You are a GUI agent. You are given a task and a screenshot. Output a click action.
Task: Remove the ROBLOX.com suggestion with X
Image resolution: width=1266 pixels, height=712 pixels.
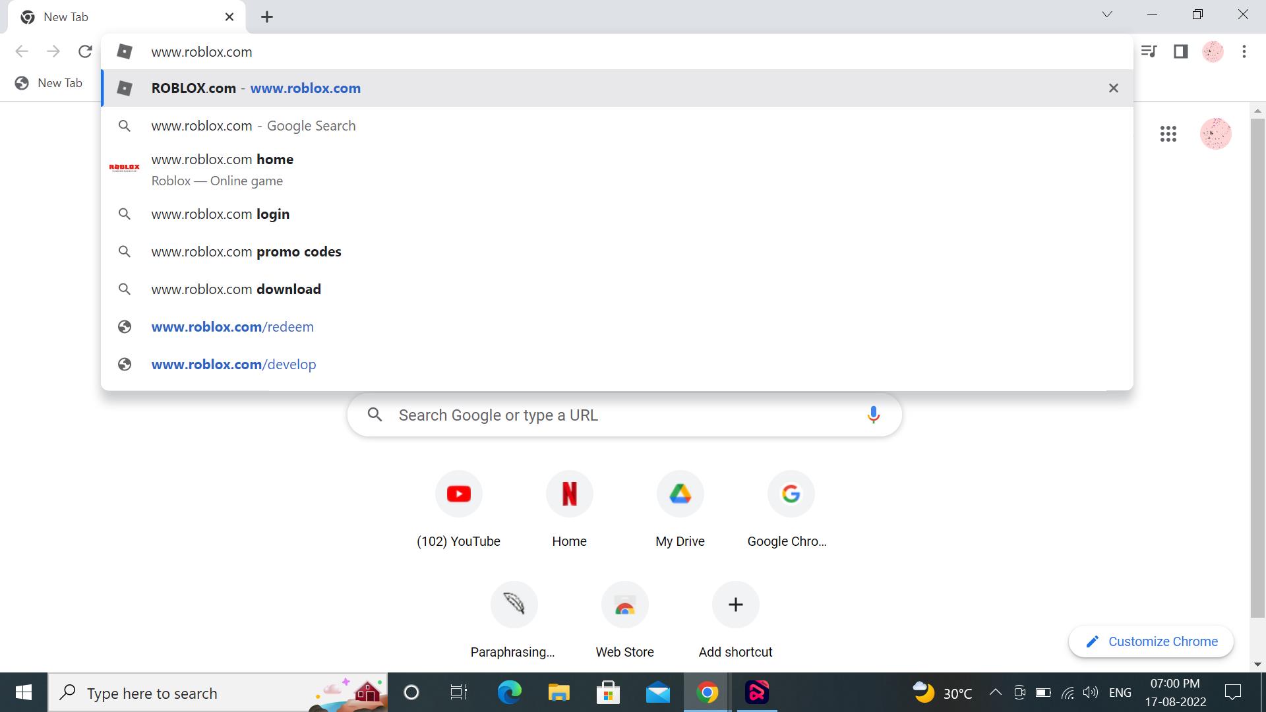tap(1114, 88)
